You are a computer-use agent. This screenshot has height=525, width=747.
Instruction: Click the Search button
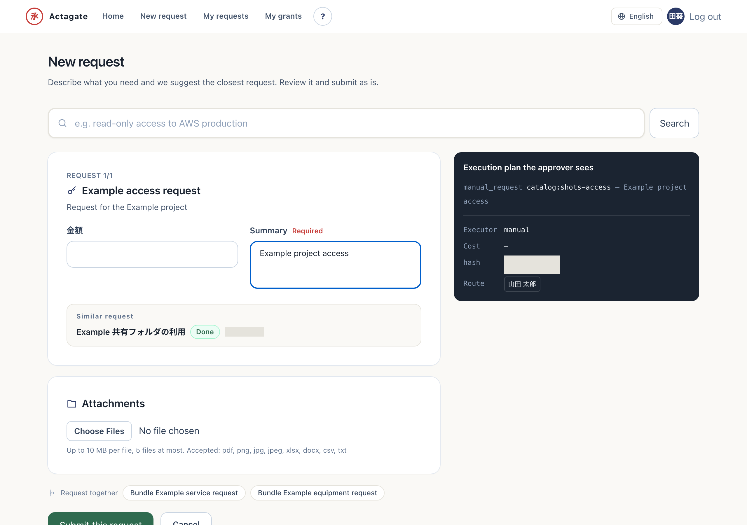pyautogui.click(x=674, y=123)
